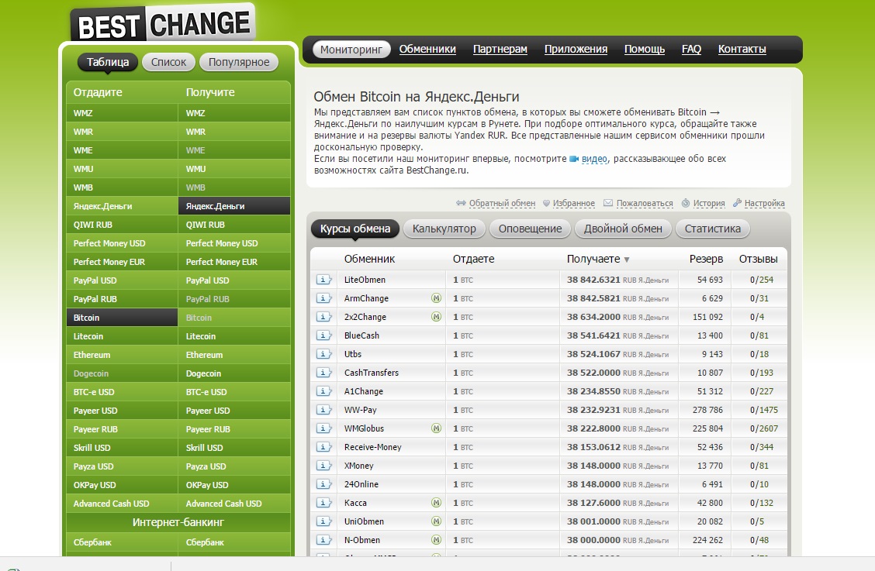Click the M badge beside WMGlobus
The width and height of the screenshot is (875, 571).
point(436,428)
